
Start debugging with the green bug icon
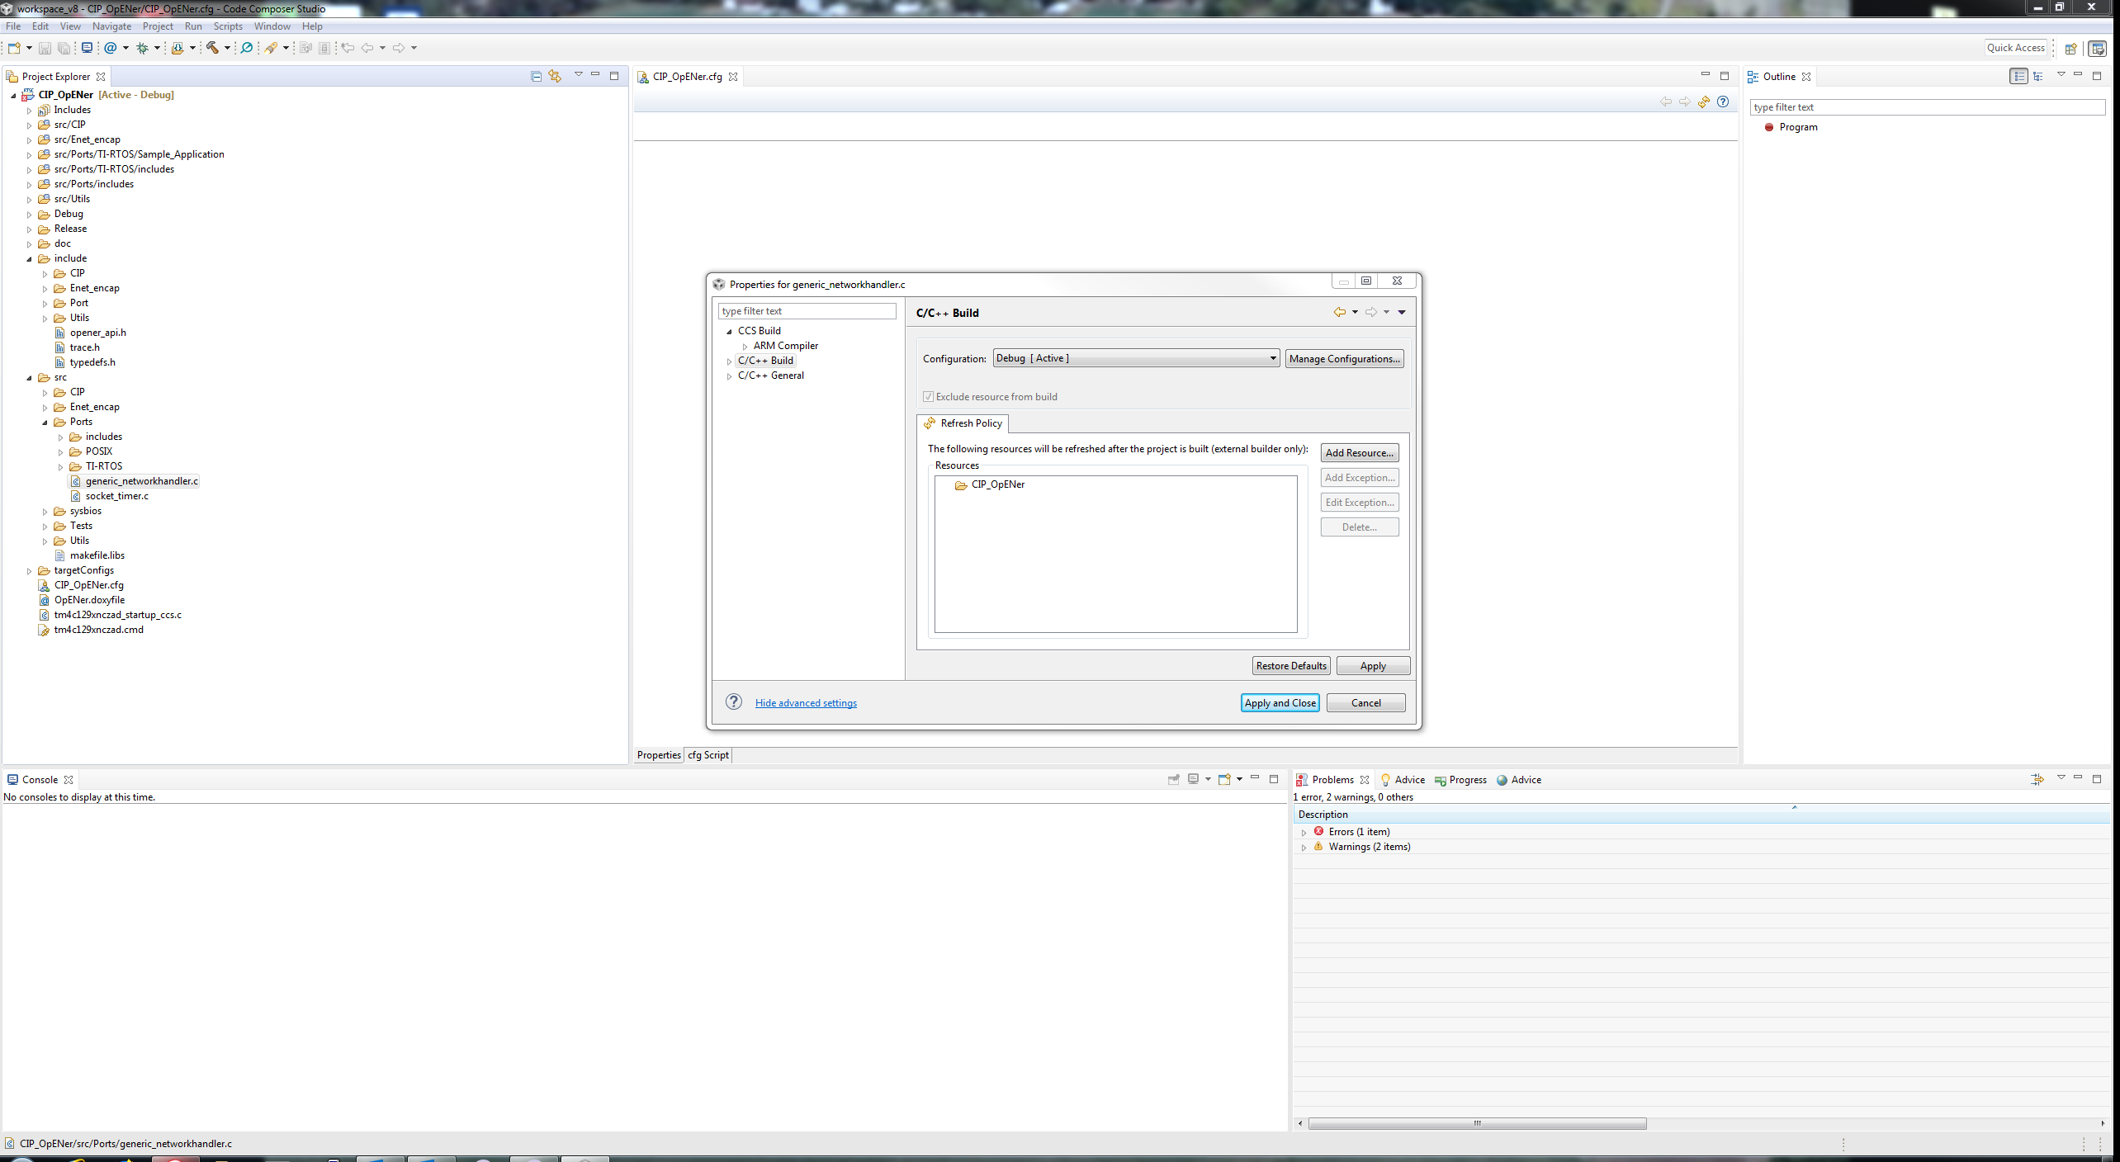click(142, 48)
